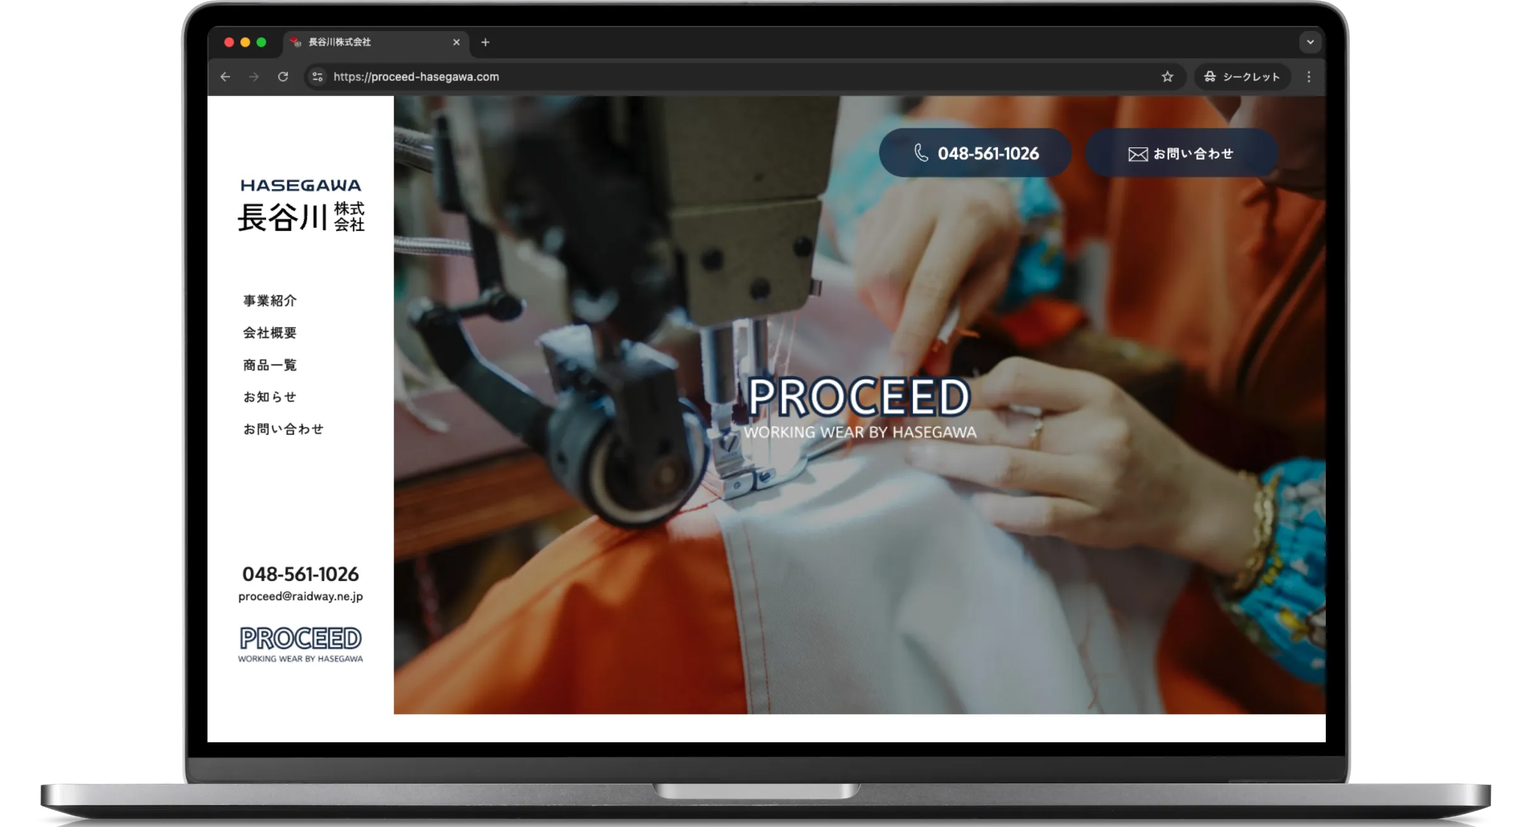The width and height of the screenshot is (1532, 827).
Task: Click the browser back arrow
Action: pyautogui.click(x=225, y=77)
